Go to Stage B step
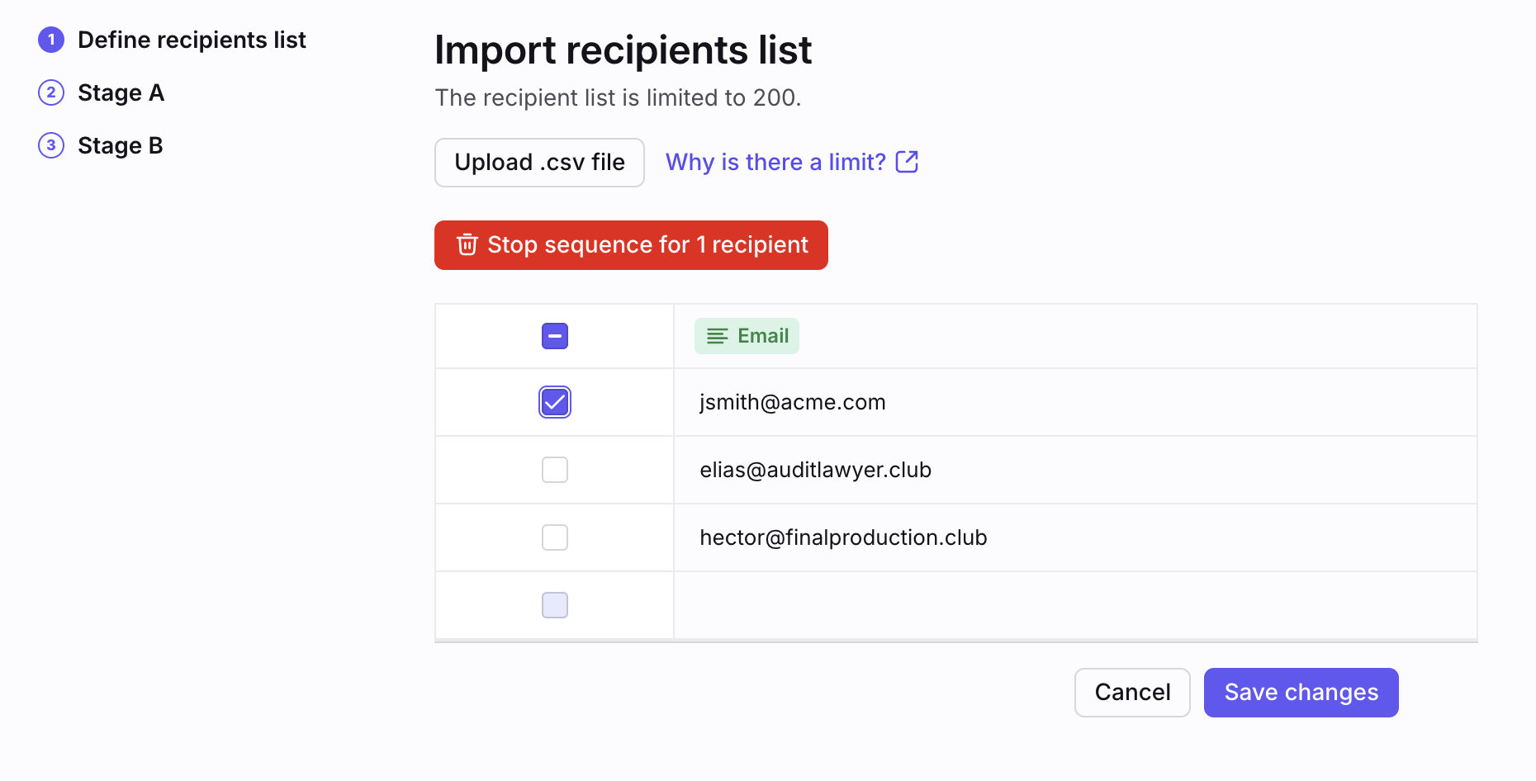Viewport: 1536px width, 781px height. (x=121, y=145)
